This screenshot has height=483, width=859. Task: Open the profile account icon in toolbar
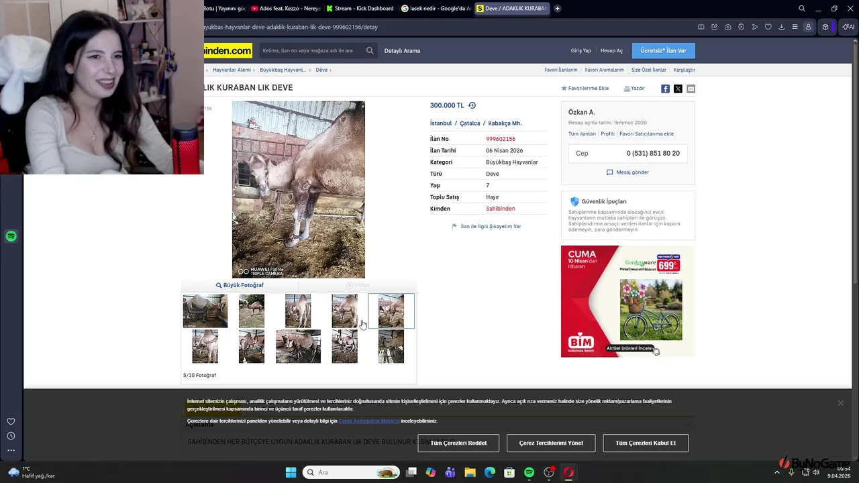808,27
